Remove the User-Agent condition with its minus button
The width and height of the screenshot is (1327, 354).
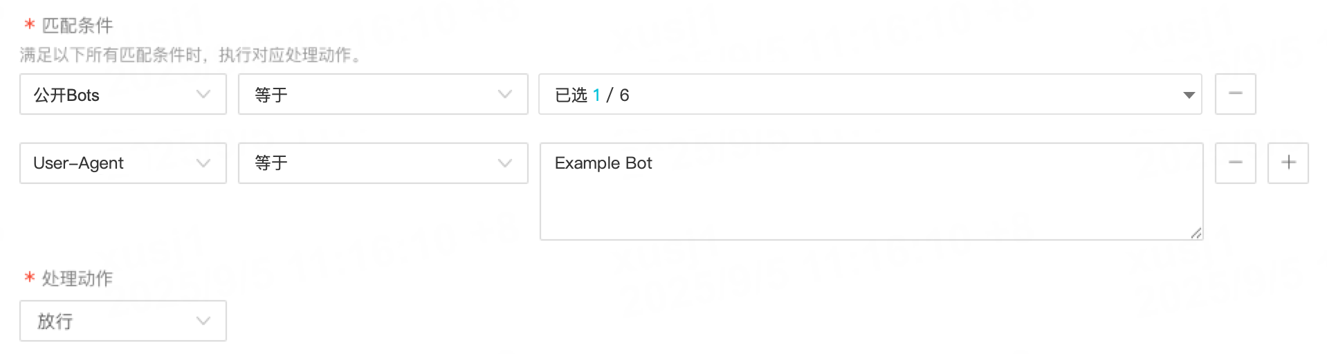click(x=1235, y=163)
